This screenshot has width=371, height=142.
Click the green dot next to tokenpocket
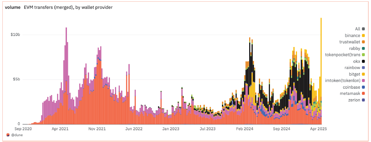[x=363, y=55]
